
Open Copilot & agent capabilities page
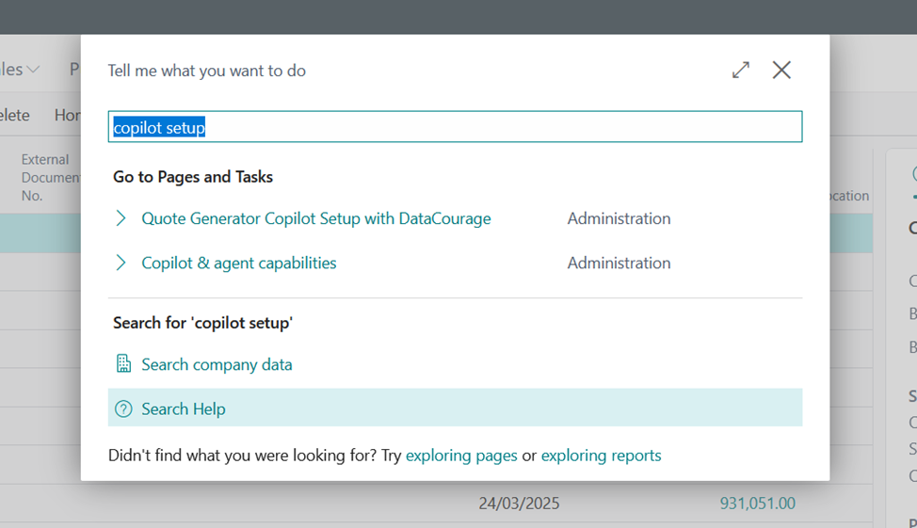pyautogui.click(x=238, y=264)
